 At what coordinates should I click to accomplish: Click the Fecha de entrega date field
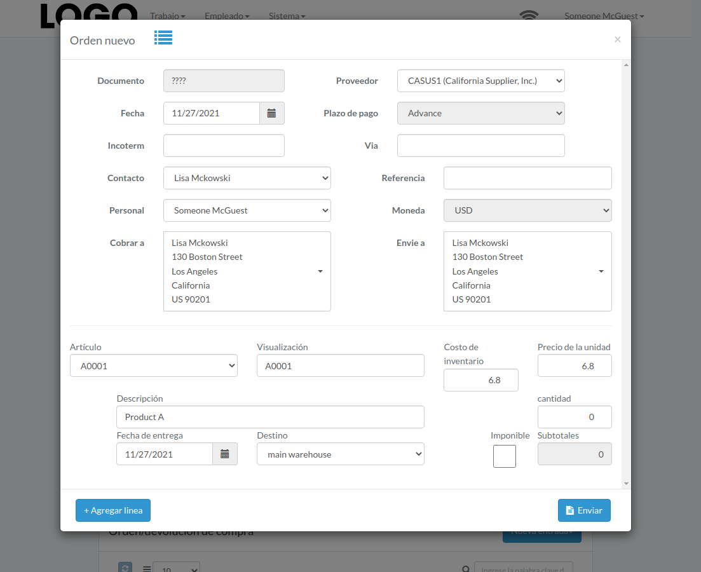(x=165, y=454)
